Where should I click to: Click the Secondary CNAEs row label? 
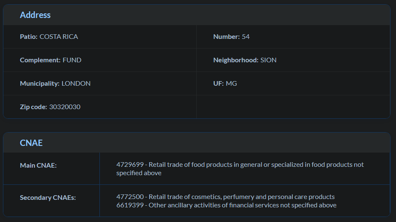pyautogui.click(x=48, y=198)
